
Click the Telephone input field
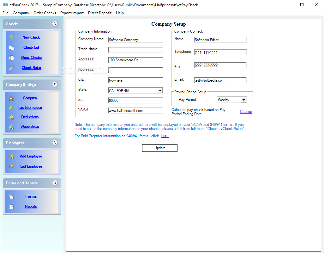(x=220, y=52)
